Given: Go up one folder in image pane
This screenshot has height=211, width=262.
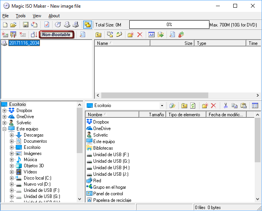Looking at the screenshot, I should coord(99,35).
